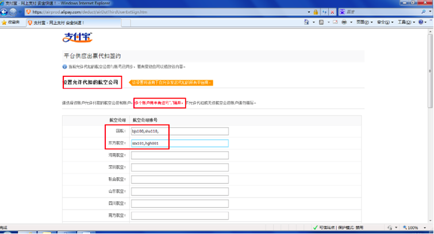
Task: Select the alipay URL in the address bar
Action: click(90, 12)
